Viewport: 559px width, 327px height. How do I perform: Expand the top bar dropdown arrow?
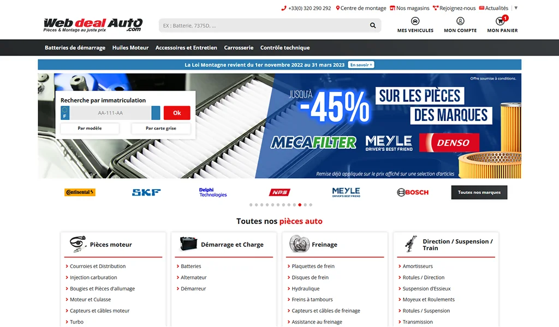516,8
